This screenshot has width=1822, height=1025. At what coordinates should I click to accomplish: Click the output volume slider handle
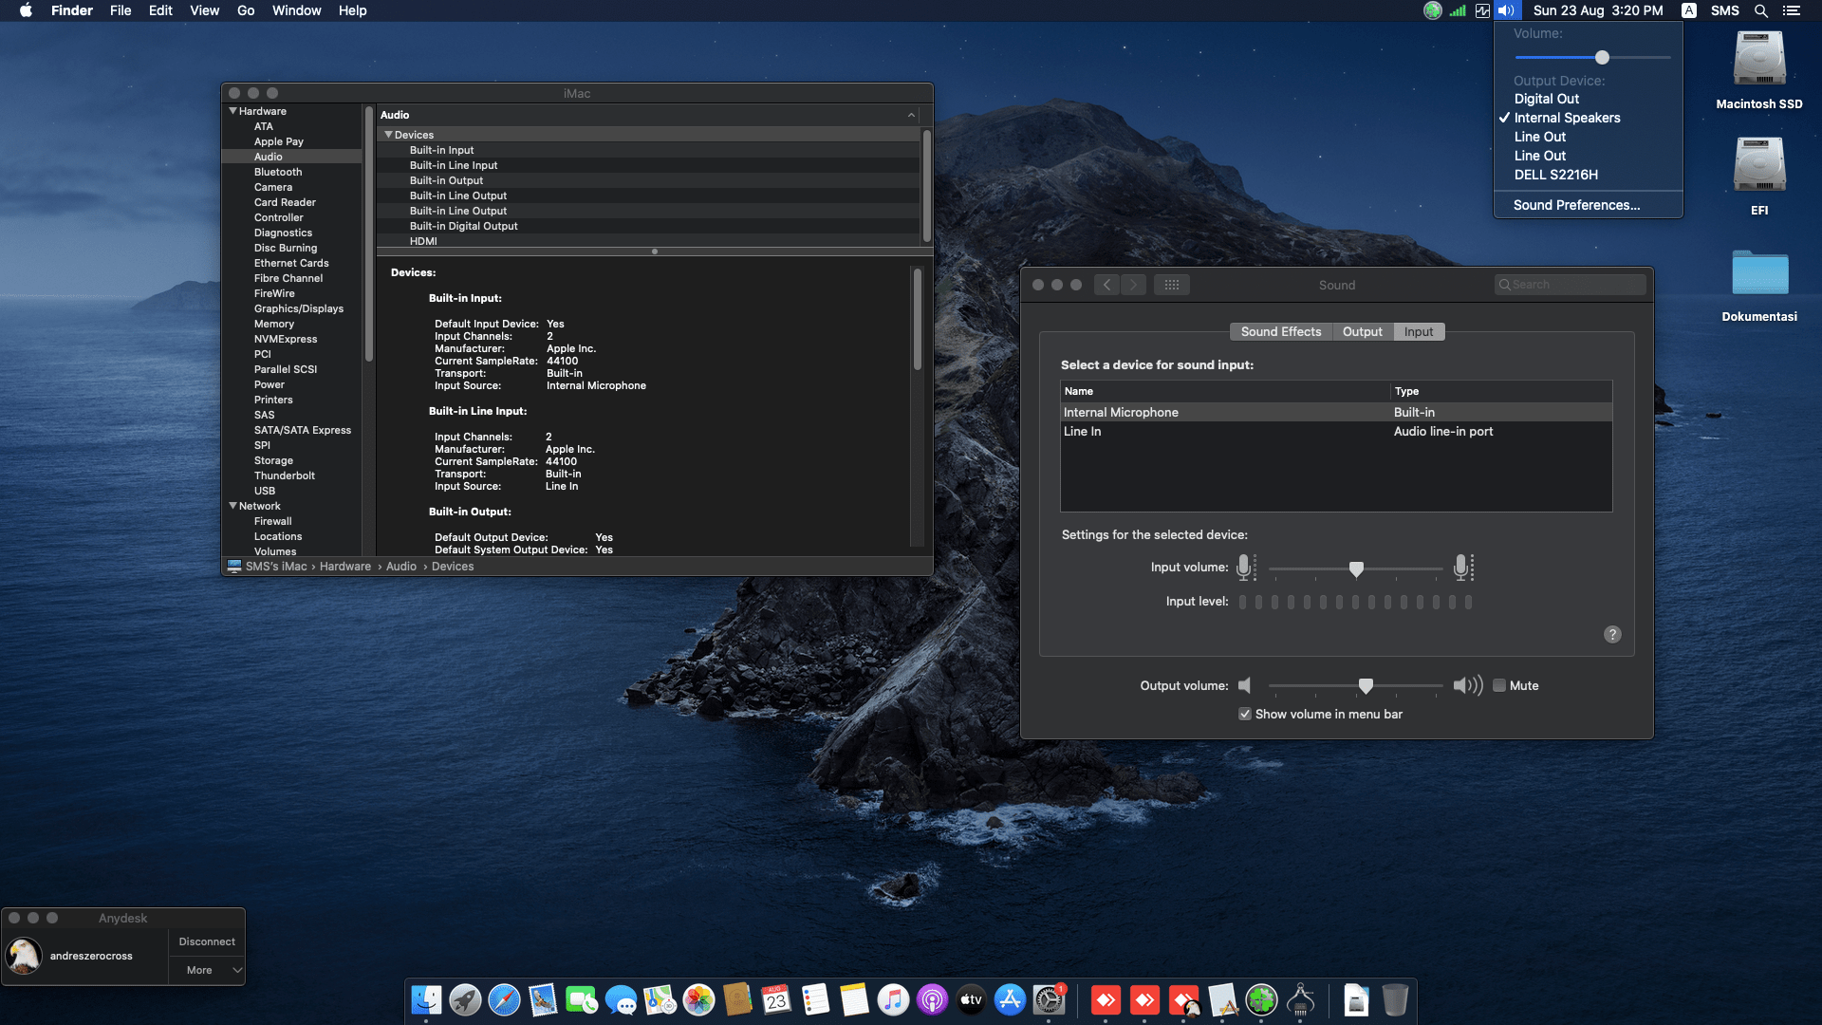point(1366,685)
